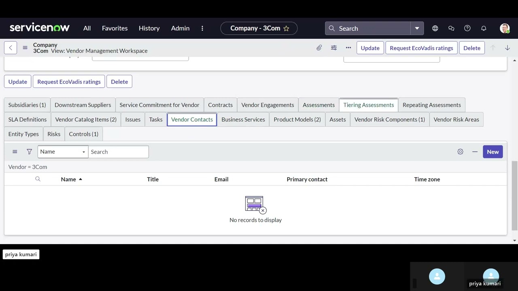This screenshot has width=518, height=291.
Task: Open the Favorites menu
Action: tap(115, 28)
